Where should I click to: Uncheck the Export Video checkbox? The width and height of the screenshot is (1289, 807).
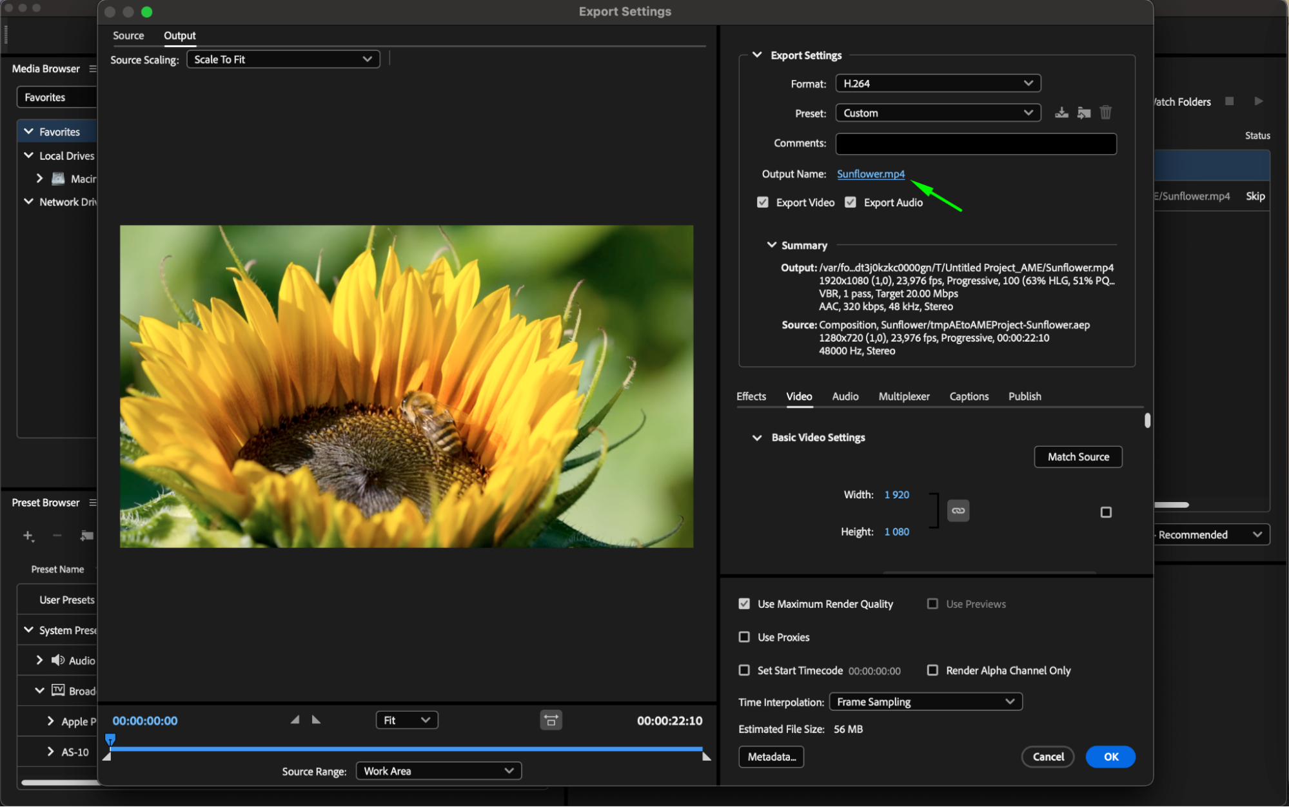(x=763, y=202)
